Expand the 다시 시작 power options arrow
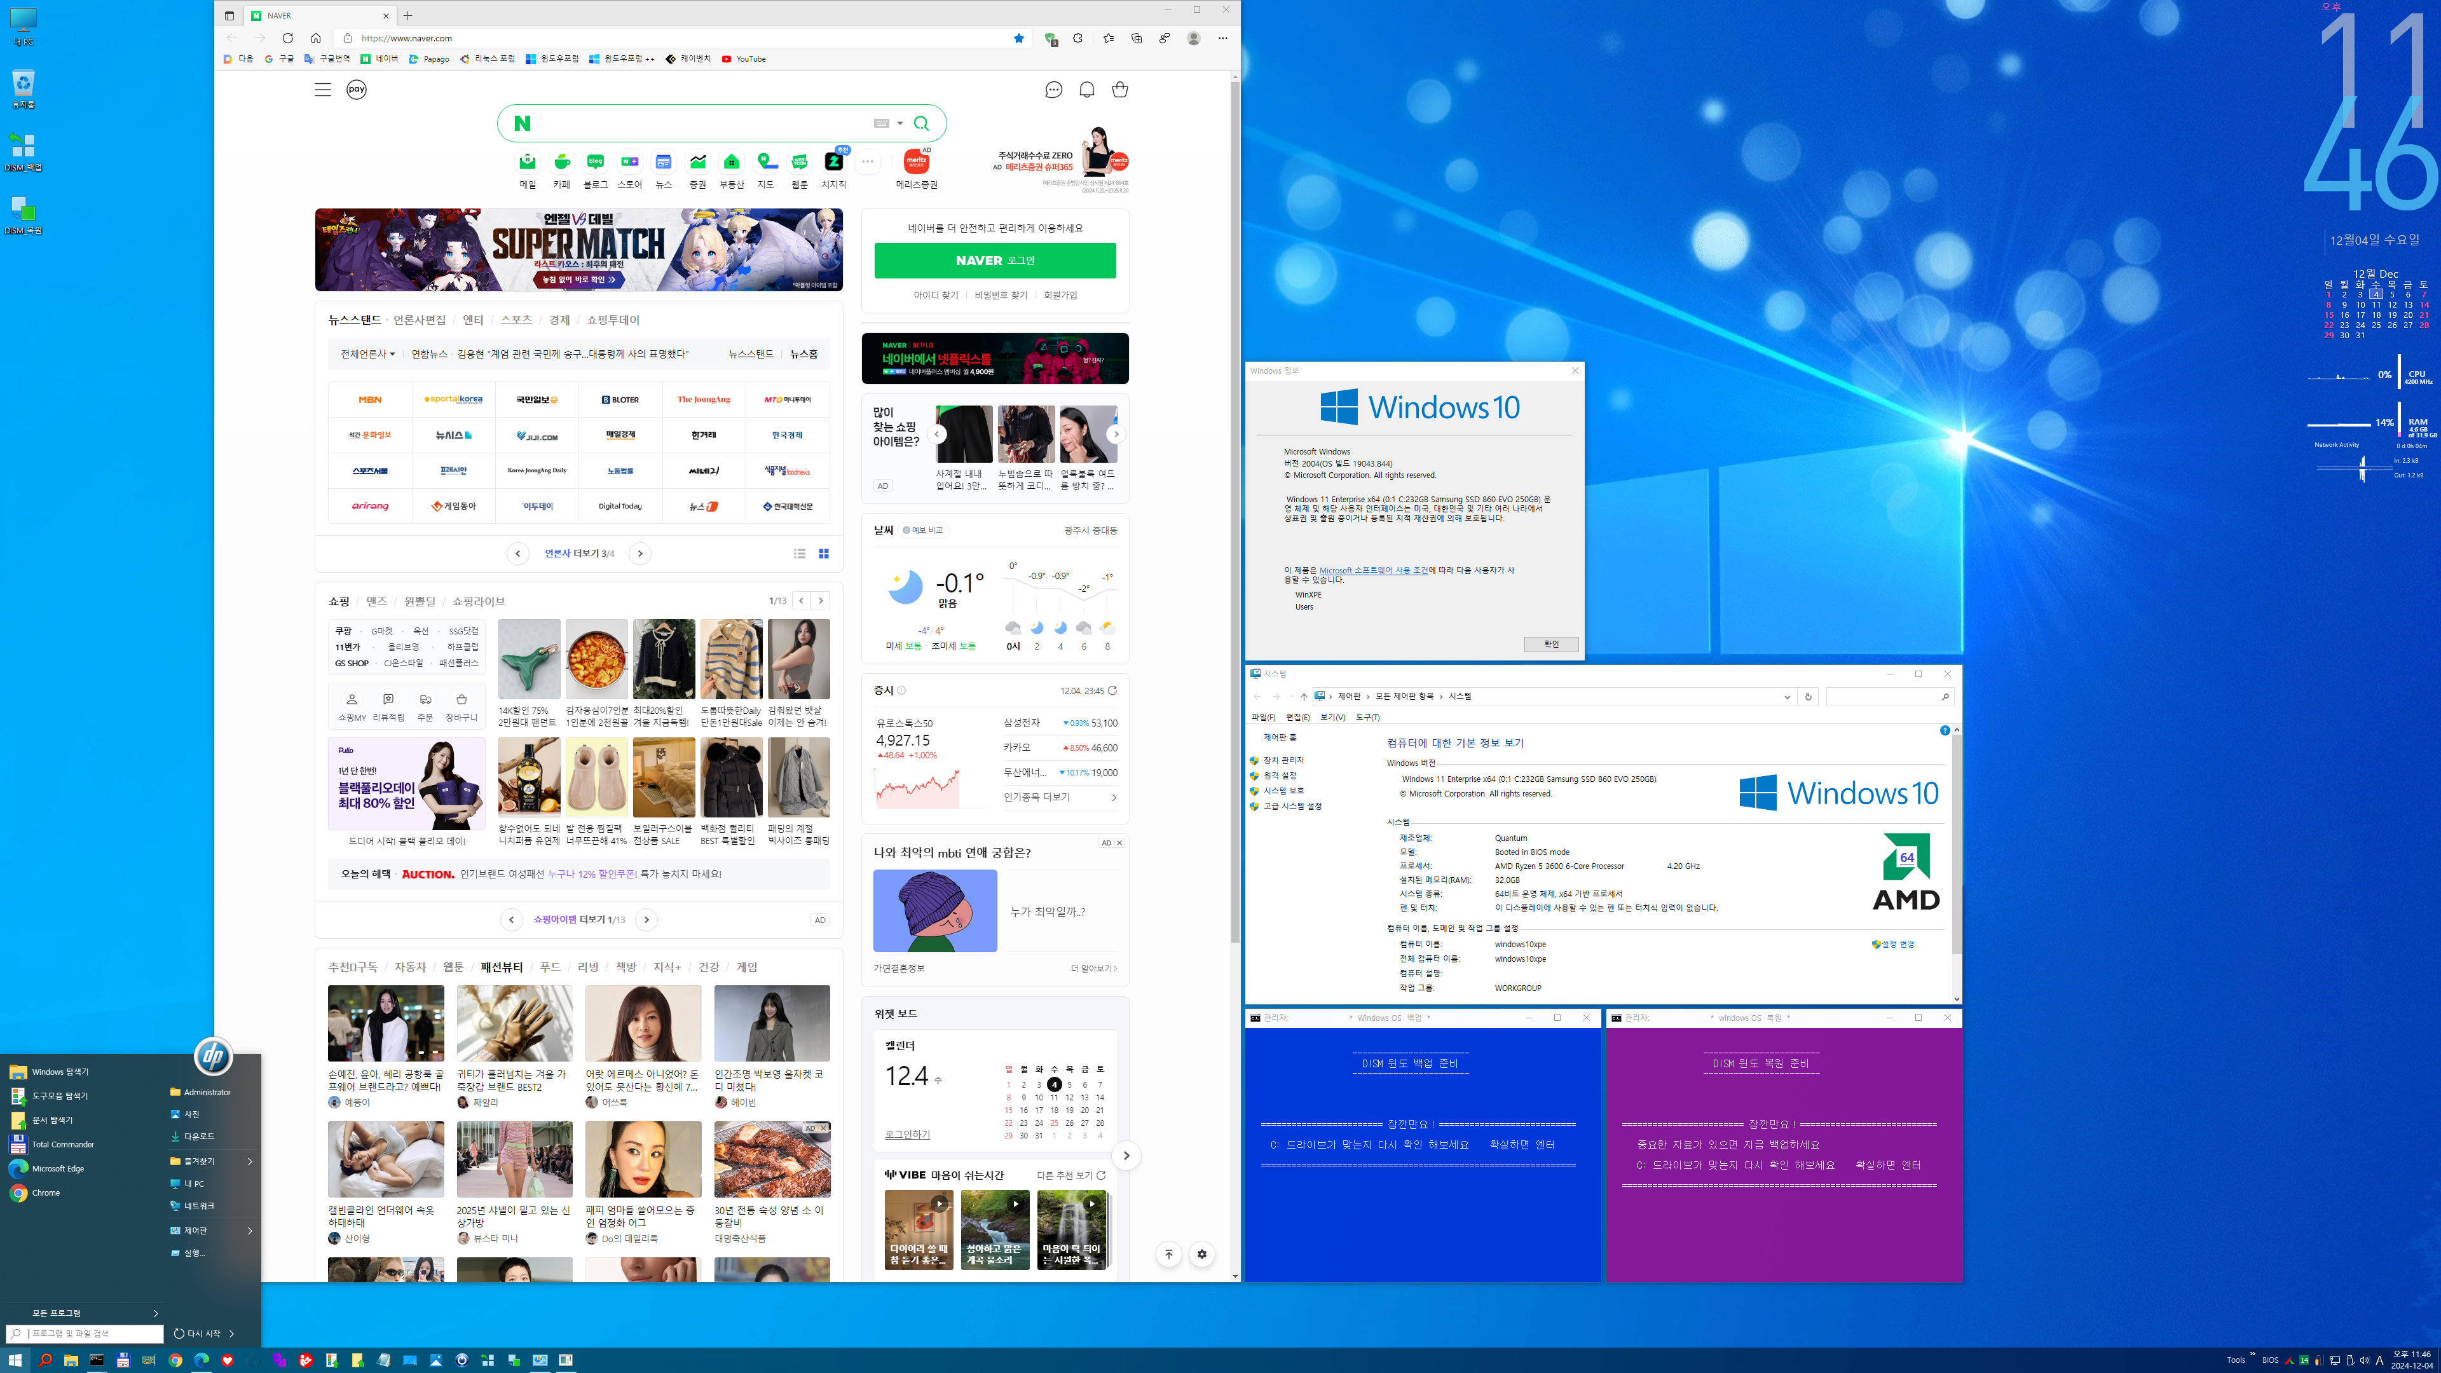This screenshot has width=2441, height=1373. coord(232,1333)
